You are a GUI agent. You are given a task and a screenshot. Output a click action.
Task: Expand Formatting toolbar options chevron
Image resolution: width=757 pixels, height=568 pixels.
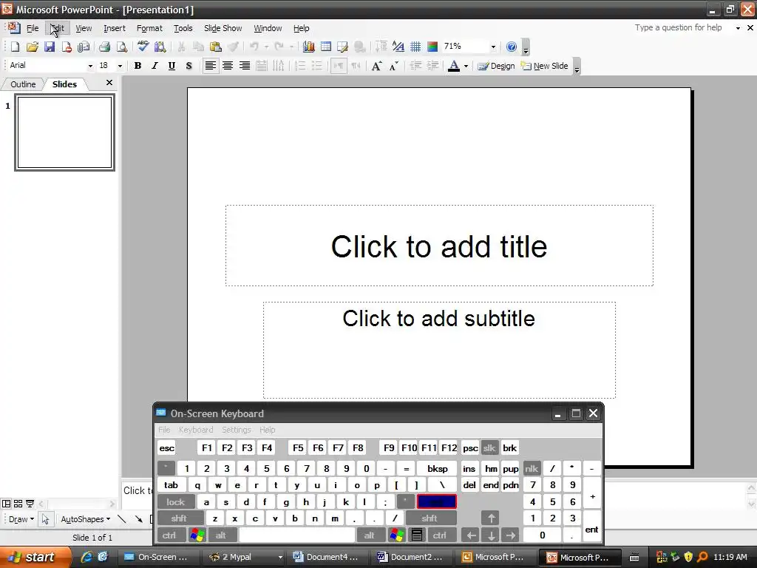click(577, 67)
